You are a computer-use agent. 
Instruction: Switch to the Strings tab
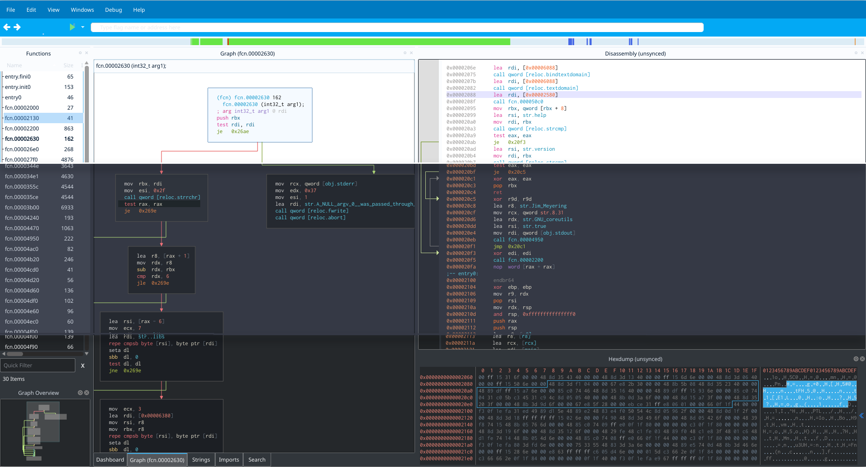point(201,459)
